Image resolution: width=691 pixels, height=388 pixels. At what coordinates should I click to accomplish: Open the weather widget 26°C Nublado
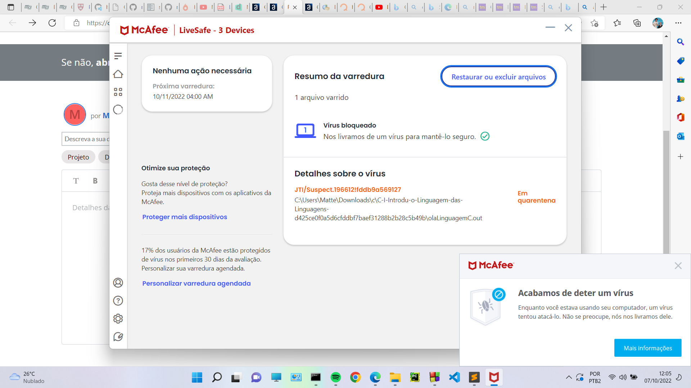coord(27,377)
